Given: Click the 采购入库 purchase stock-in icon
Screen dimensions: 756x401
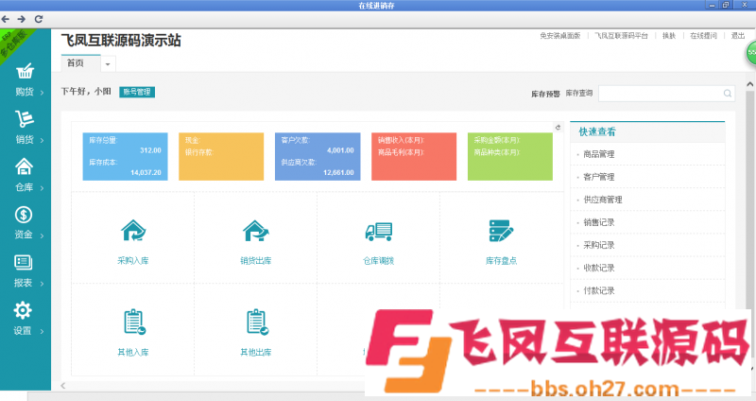Looking at the screenshot, I should pos(133,230).
